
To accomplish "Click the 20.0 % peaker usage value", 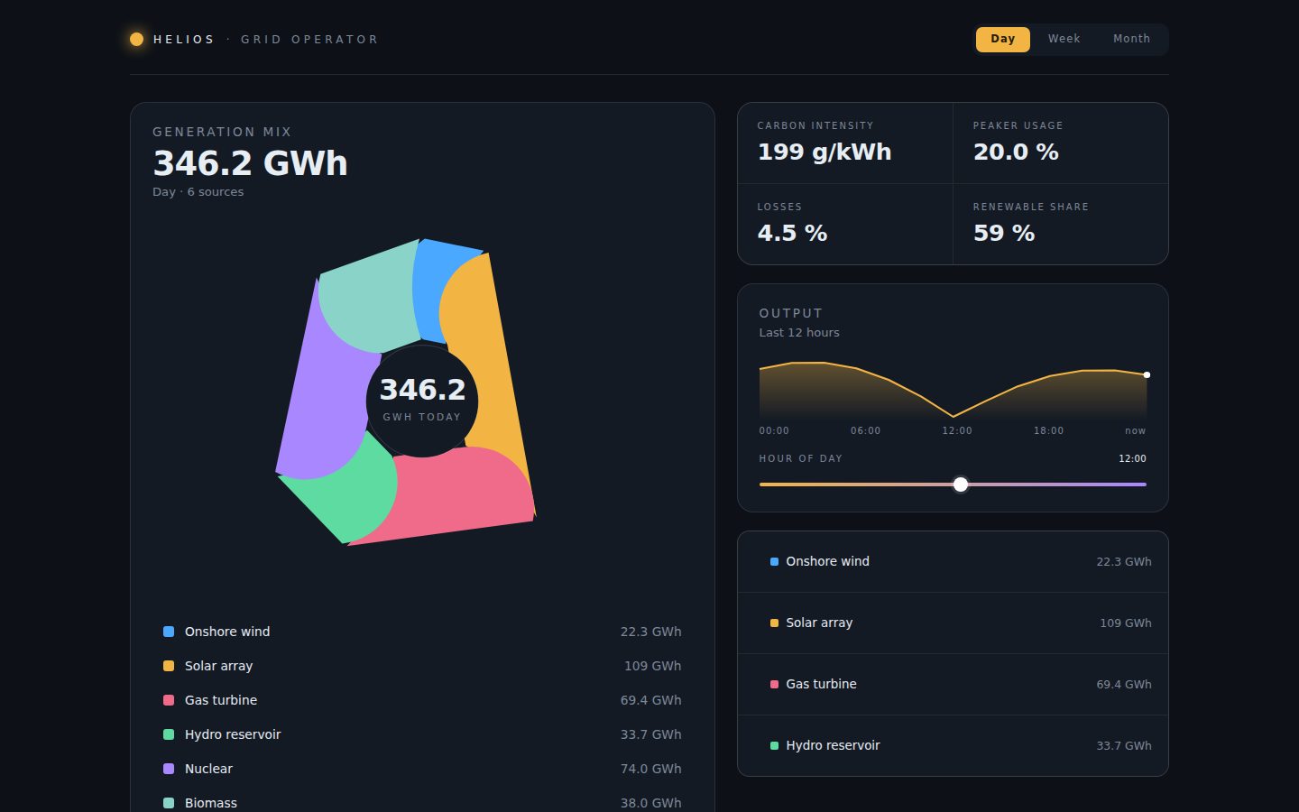I will point(1016,152).
